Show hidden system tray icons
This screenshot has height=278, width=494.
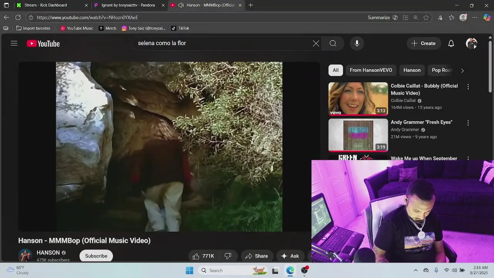pos(415,270)
